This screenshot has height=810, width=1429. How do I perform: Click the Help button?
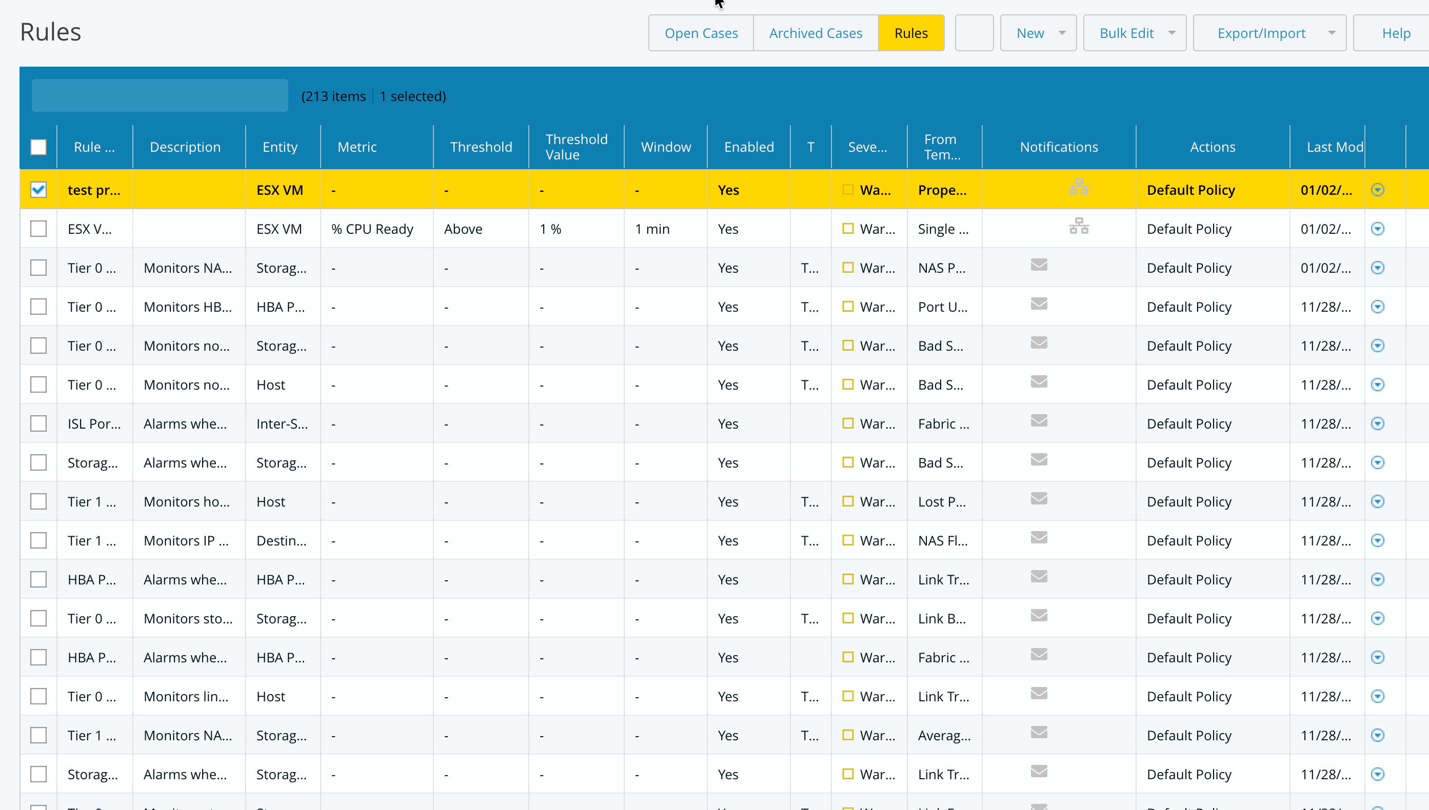(1395, 33)
